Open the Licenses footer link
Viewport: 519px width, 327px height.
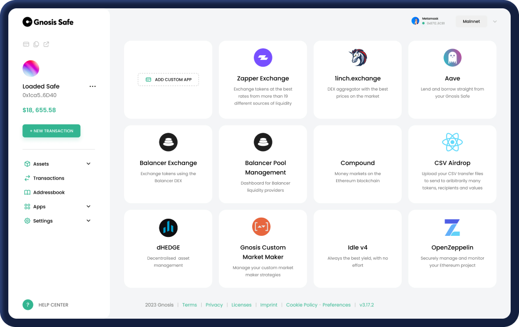tap(241, 305)
